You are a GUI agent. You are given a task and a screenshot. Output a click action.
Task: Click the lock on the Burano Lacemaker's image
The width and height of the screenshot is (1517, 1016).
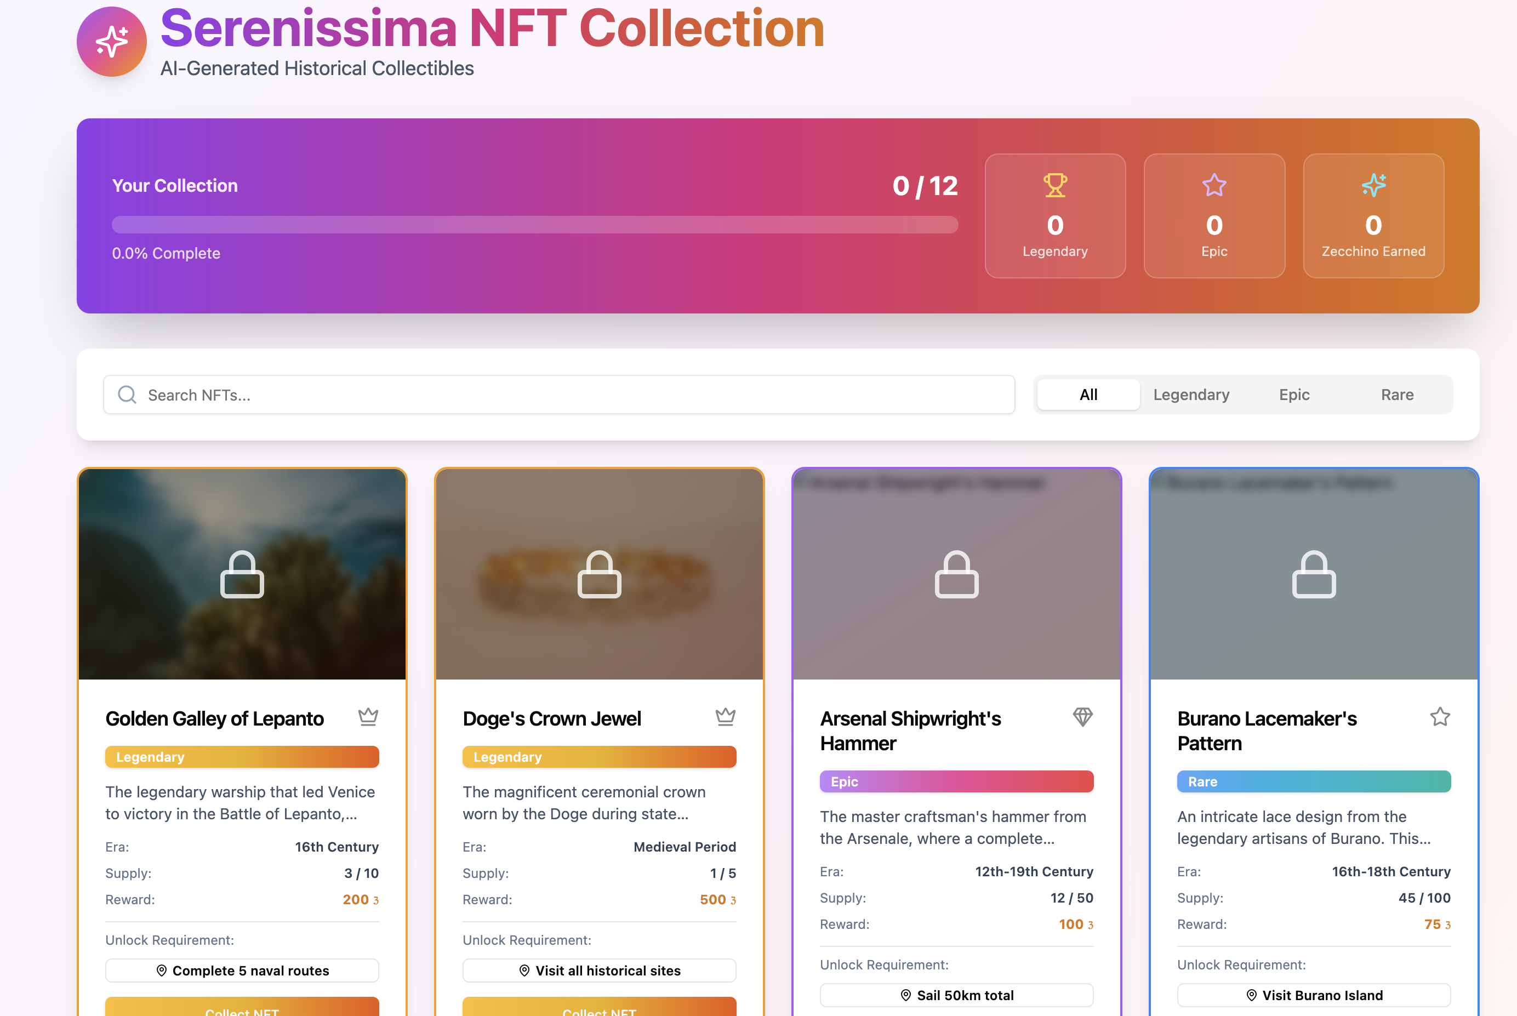point(1314,575)
